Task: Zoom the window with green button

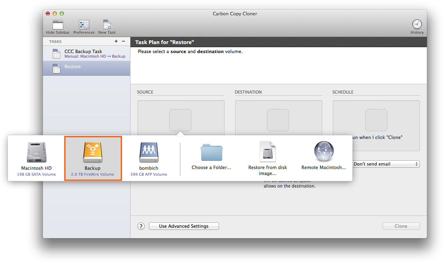Action: [62, 14]
